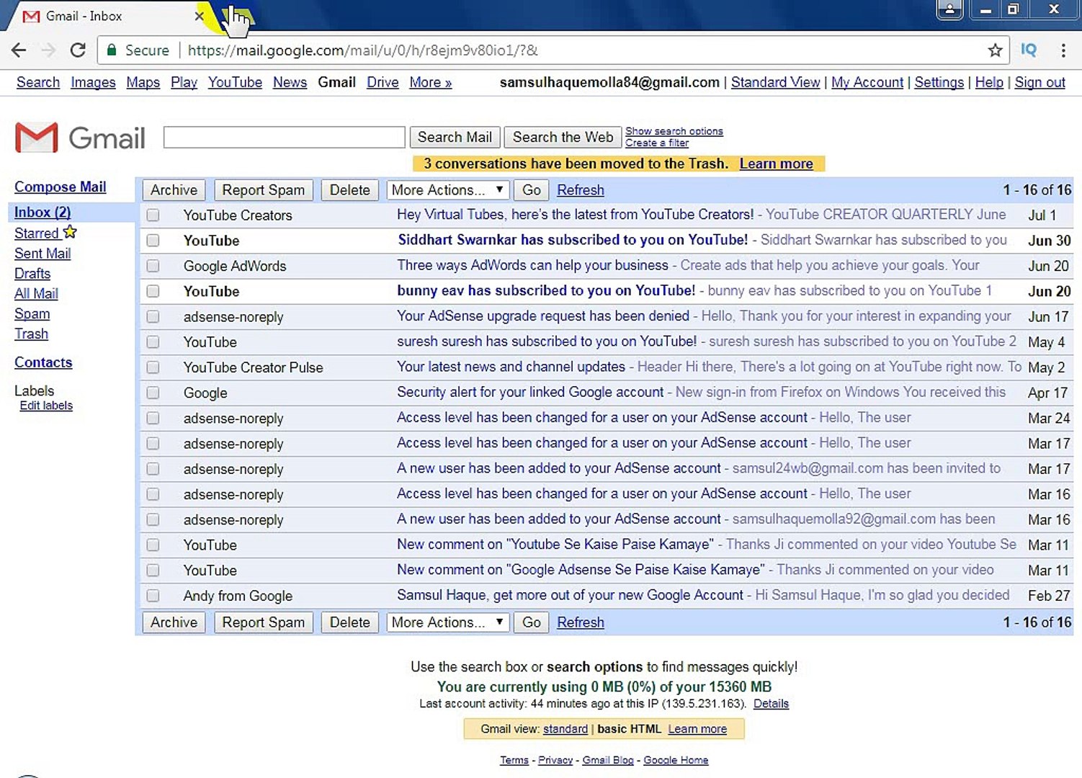
Task: Open 'New comment on Youtube Se Kaise Paise Kamaye' email
Action: (x=555, y=544)
